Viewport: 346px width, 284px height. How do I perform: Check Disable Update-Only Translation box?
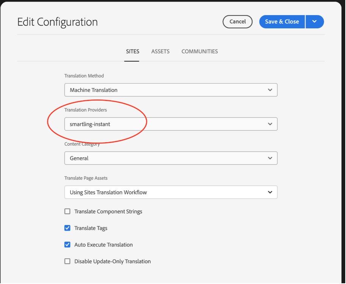[67, 261]
